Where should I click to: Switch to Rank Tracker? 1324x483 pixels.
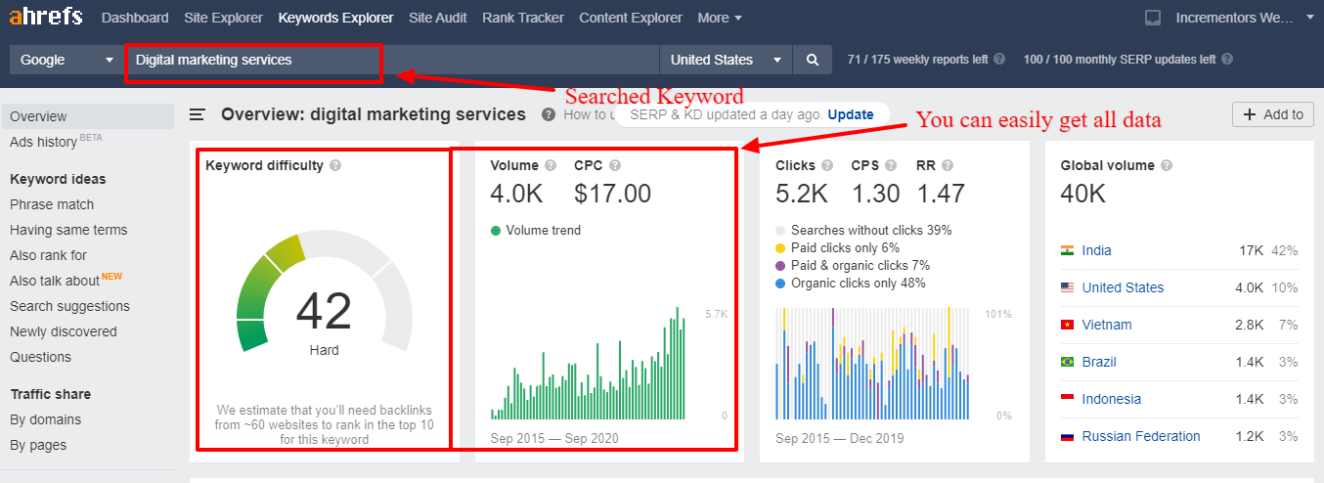click(x=523, y=18)
